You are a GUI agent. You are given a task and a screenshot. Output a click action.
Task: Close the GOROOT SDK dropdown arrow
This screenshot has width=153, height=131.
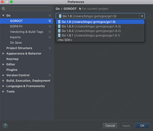click(x=142, y=16)
